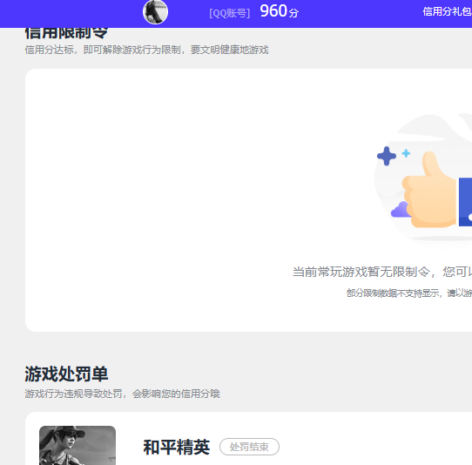Image resolution: width=472 pixels, height=465 pixels.
Task: Click the 和平精英 game title
Action: click(177, 448)
